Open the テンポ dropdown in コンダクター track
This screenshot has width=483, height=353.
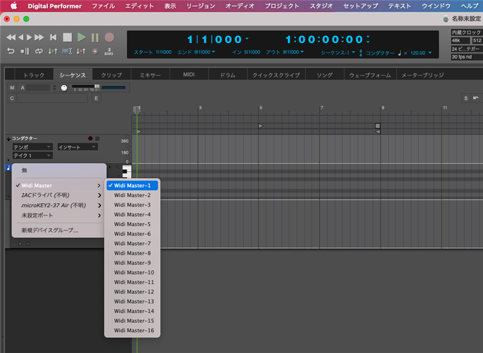pos(32,147)
